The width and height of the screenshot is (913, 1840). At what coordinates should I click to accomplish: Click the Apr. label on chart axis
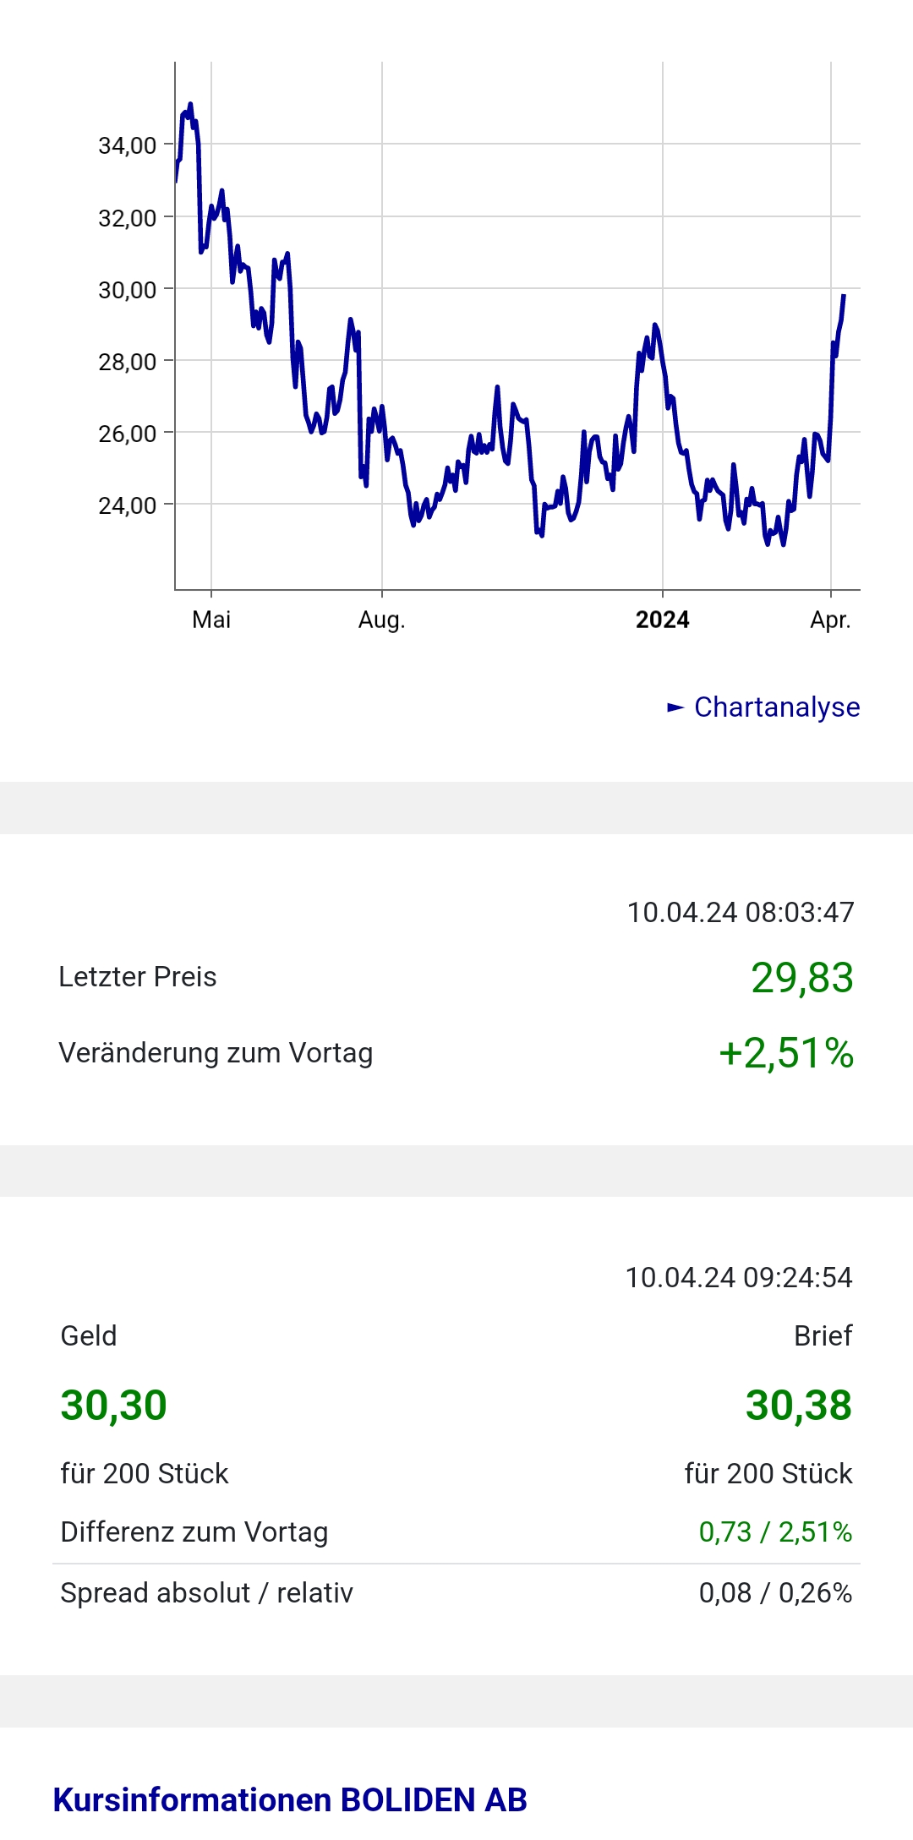click(x=830, y=620)
